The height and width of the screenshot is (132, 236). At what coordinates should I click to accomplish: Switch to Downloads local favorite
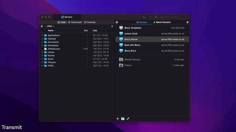[x=75, y=22]
